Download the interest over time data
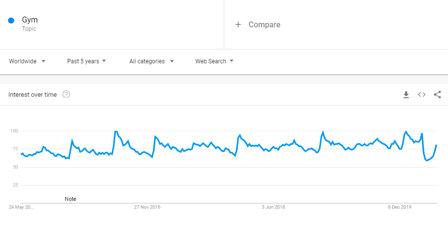Viewport: 448px width, 236px height. pos(405,95)
